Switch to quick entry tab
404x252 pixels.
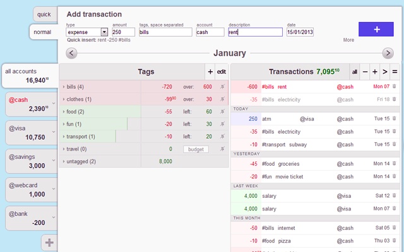pos(45,14)
